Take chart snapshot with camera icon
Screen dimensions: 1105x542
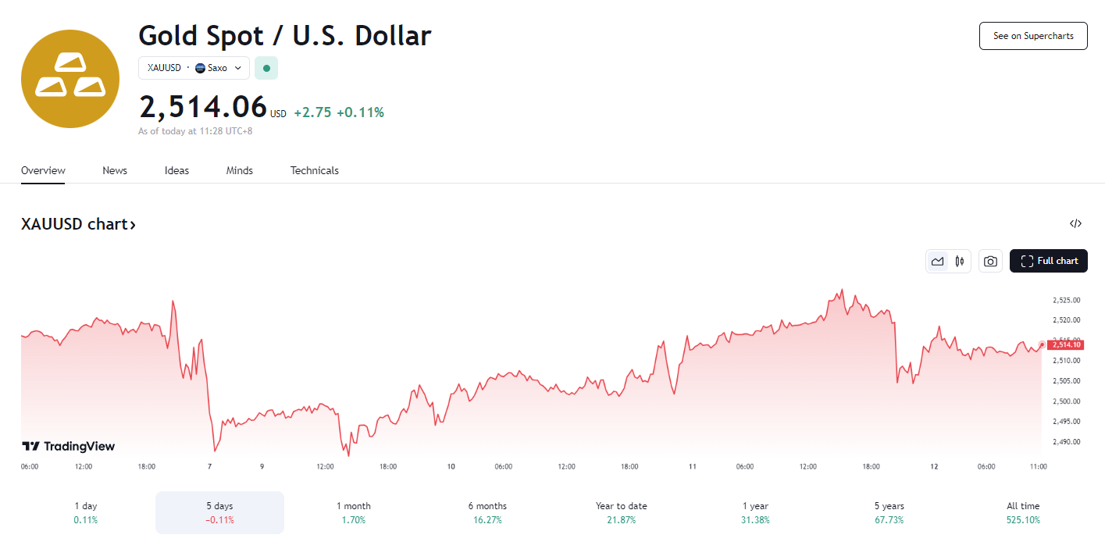tap(990, 261)
